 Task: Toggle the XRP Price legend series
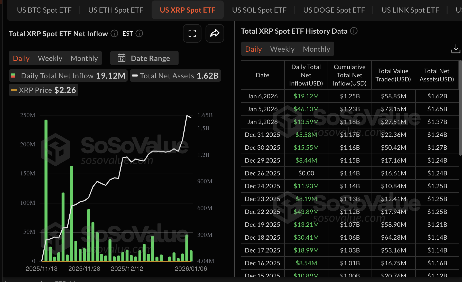pos(43,90)
